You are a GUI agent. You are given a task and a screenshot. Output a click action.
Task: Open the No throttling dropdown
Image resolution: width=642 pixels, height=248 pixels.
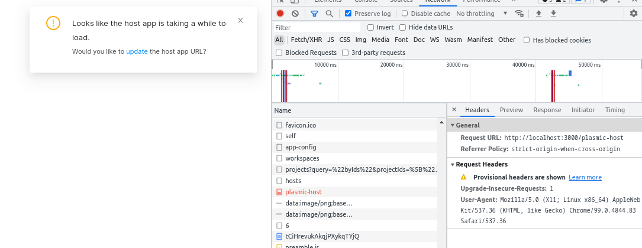482,14
